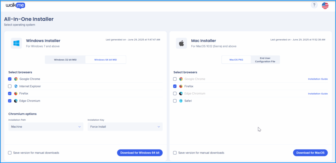Enable Save version for Mac manual downloads

175,153
